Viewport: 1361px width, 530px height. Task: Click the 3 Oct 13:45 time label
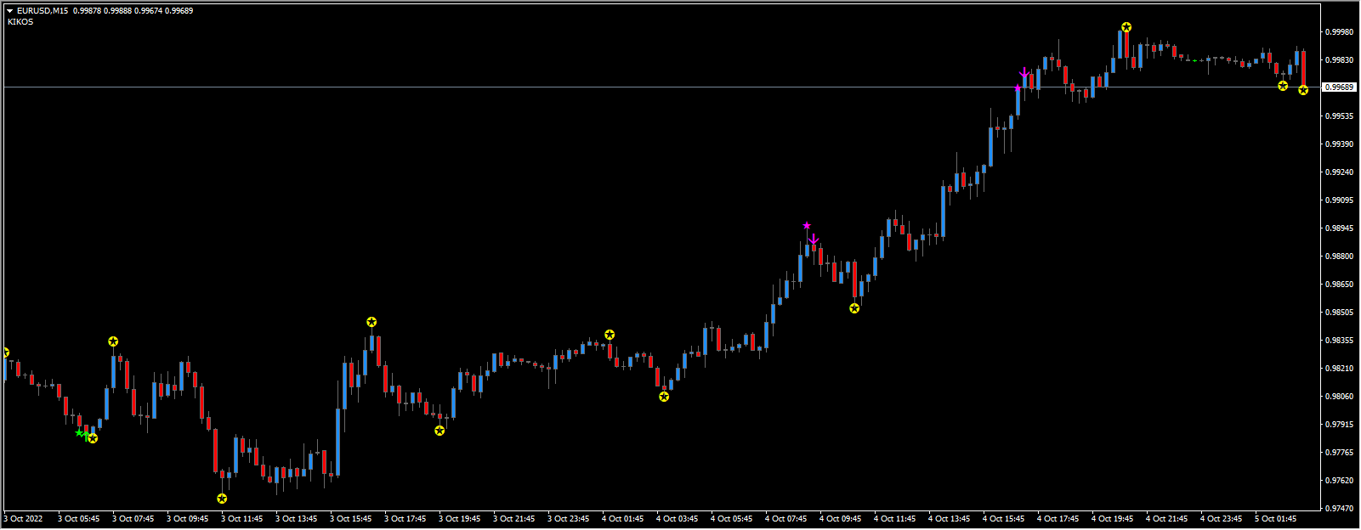(x=296, y=519)
